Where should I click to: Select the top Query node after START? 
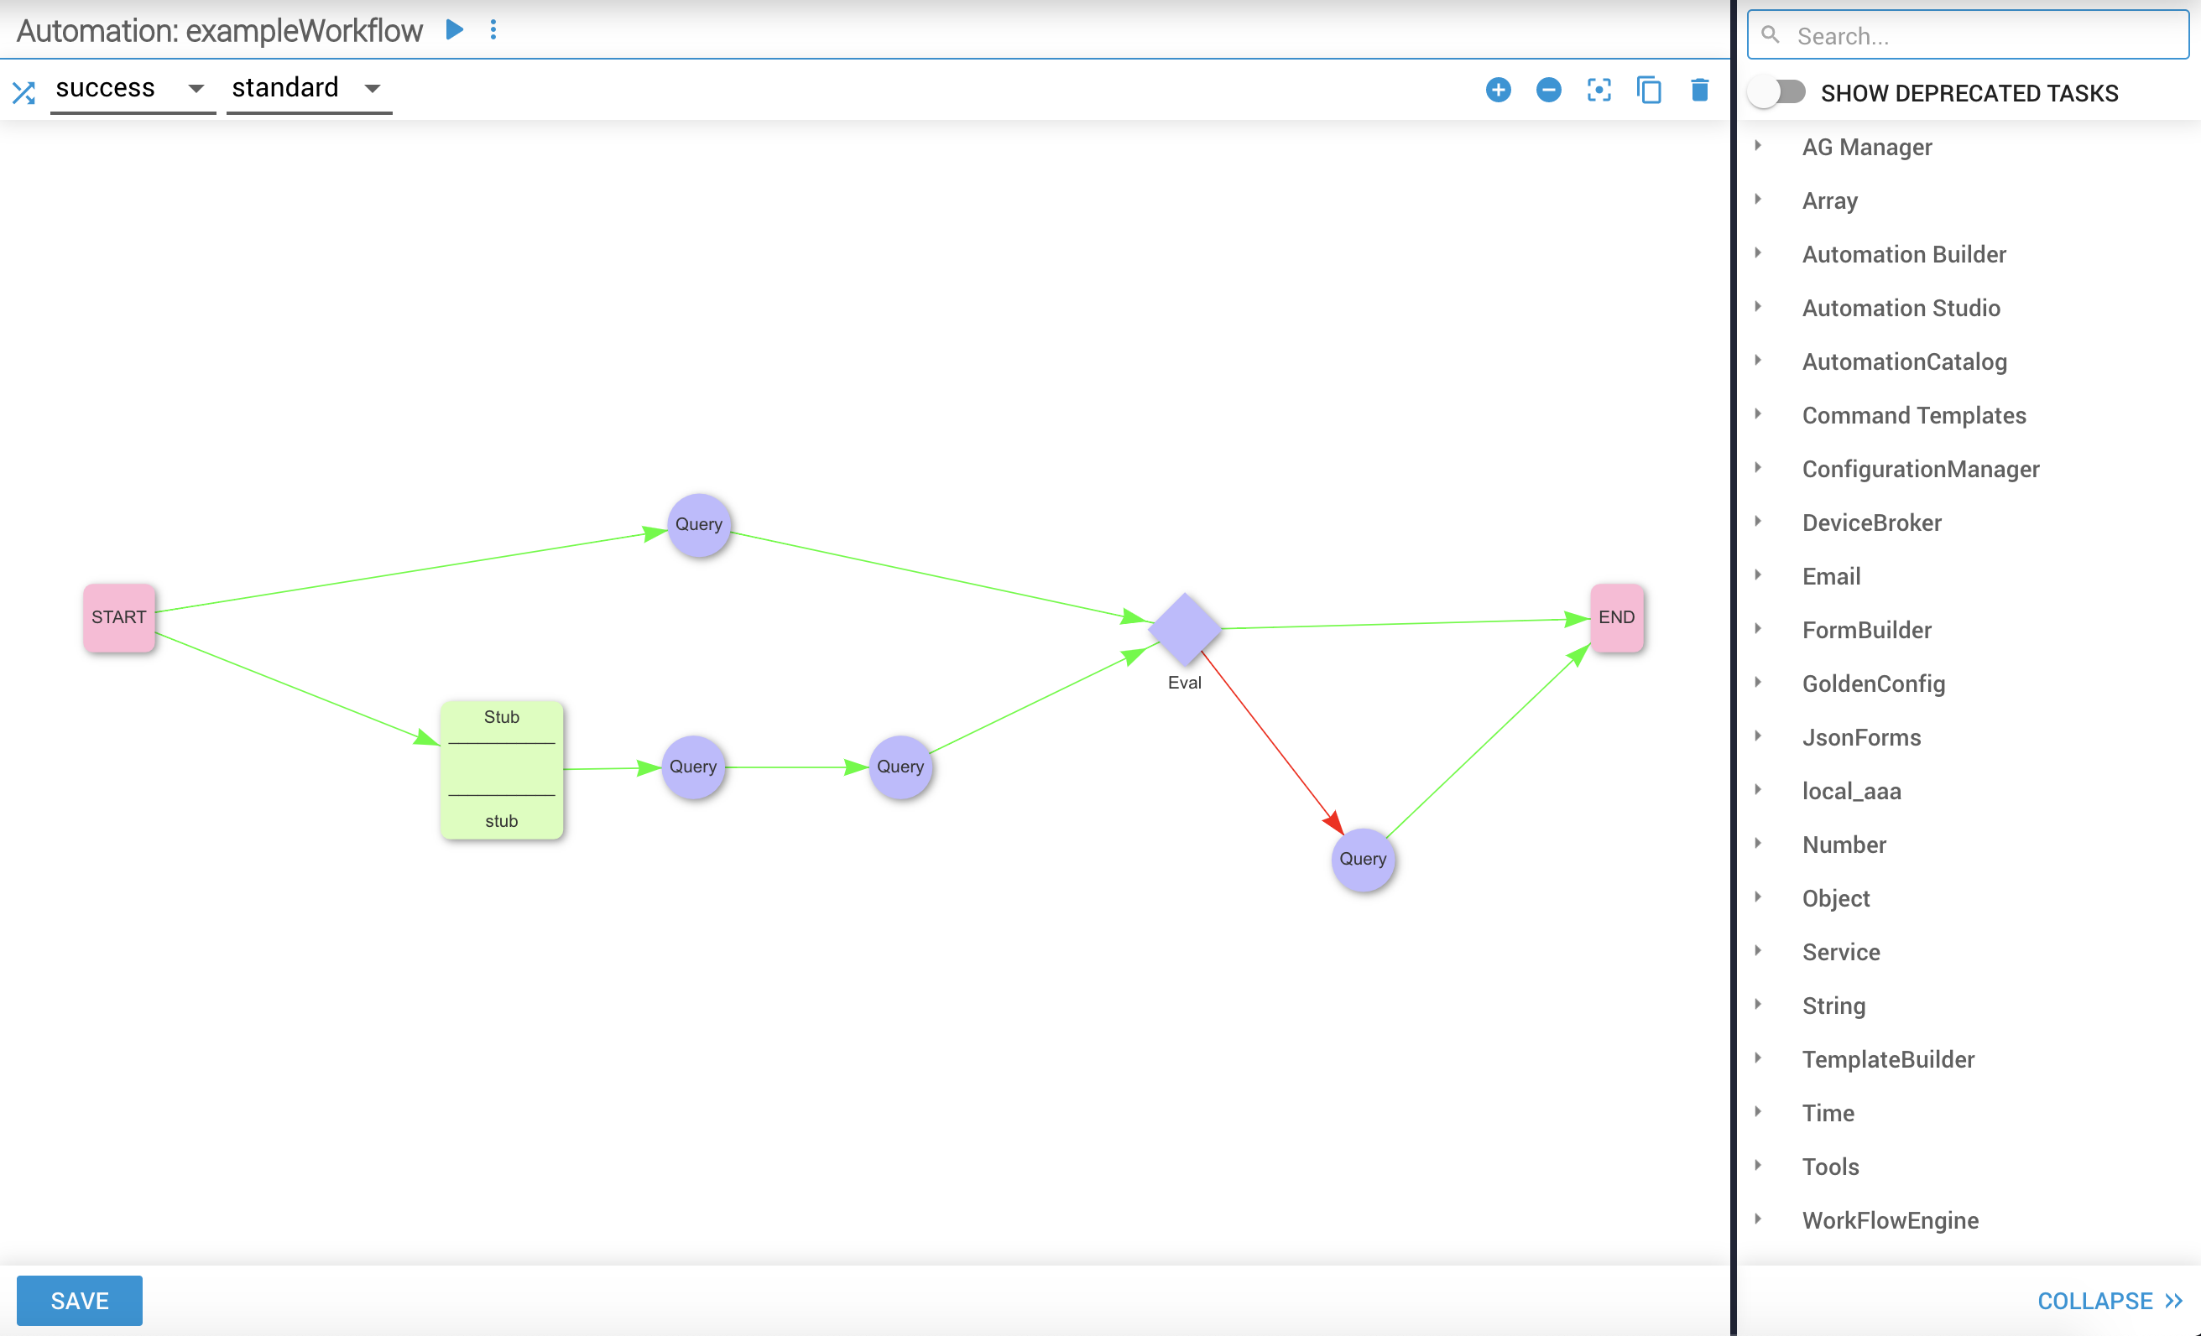coord(698,524)
